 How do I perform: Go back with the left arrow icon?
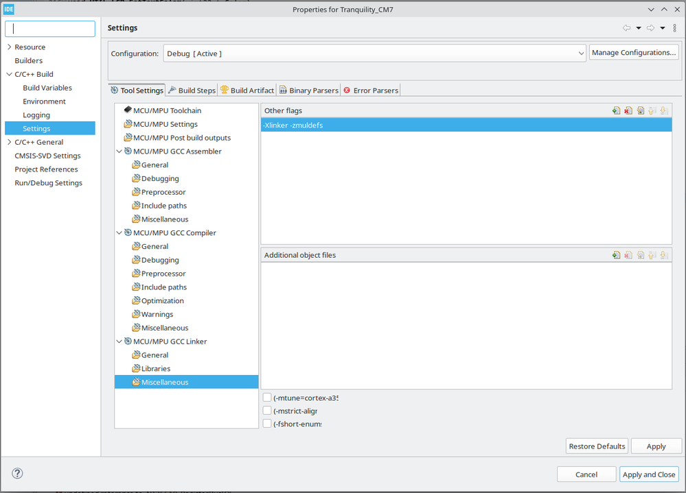(626, 28)
